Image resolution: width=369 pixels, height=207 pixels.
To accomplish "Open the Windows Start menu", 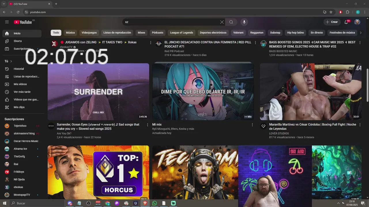I will (x=5, y=203).
